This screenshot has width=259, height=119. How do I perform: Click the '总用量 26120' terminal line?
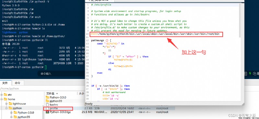(11, 44)
